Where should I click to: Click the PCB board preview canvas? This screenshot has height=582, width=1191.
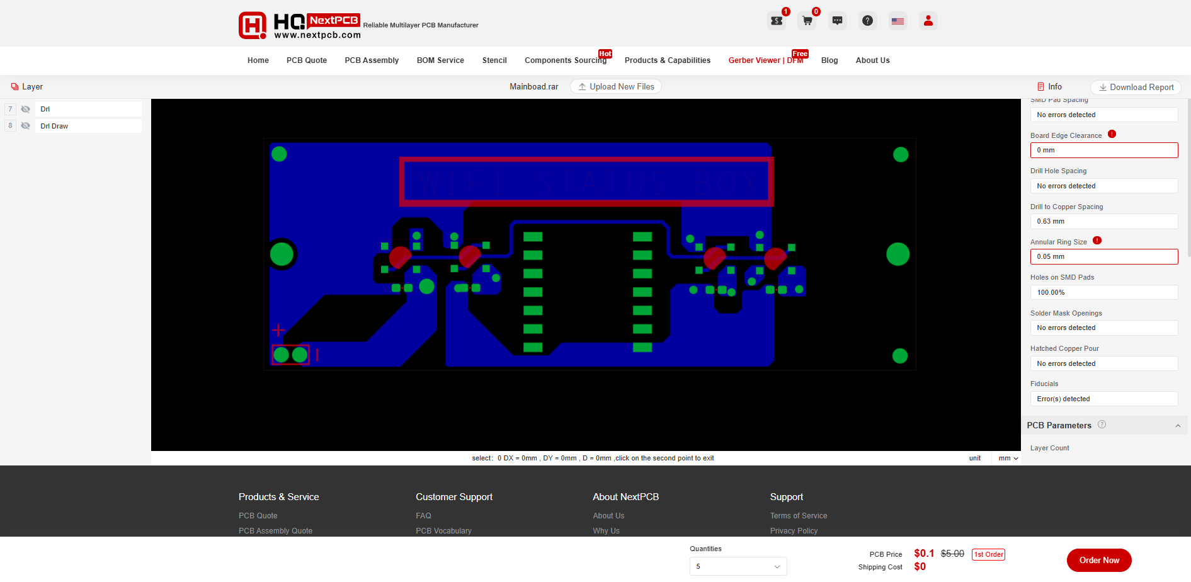pyautogui.click(x=586, y=275)
